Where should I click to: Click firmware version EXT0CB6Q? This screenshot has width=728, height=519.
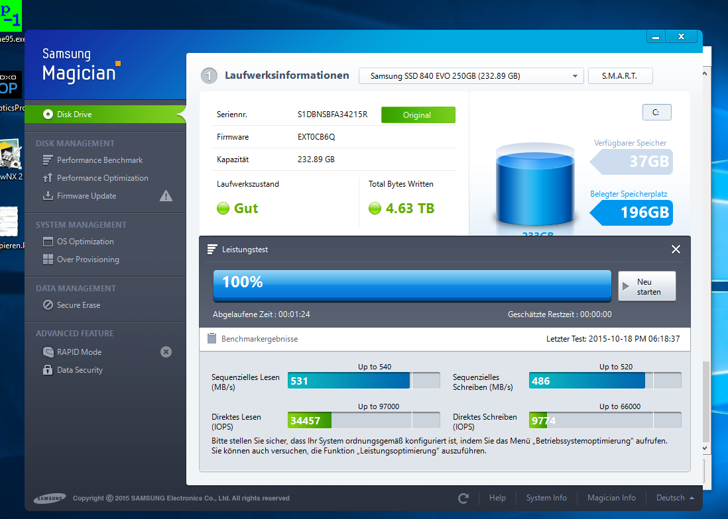pyautogui.click(x=316, y=137)
